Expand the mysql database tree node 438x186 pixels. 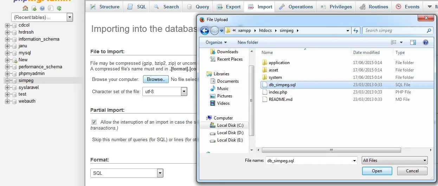[x=7, y=53]
